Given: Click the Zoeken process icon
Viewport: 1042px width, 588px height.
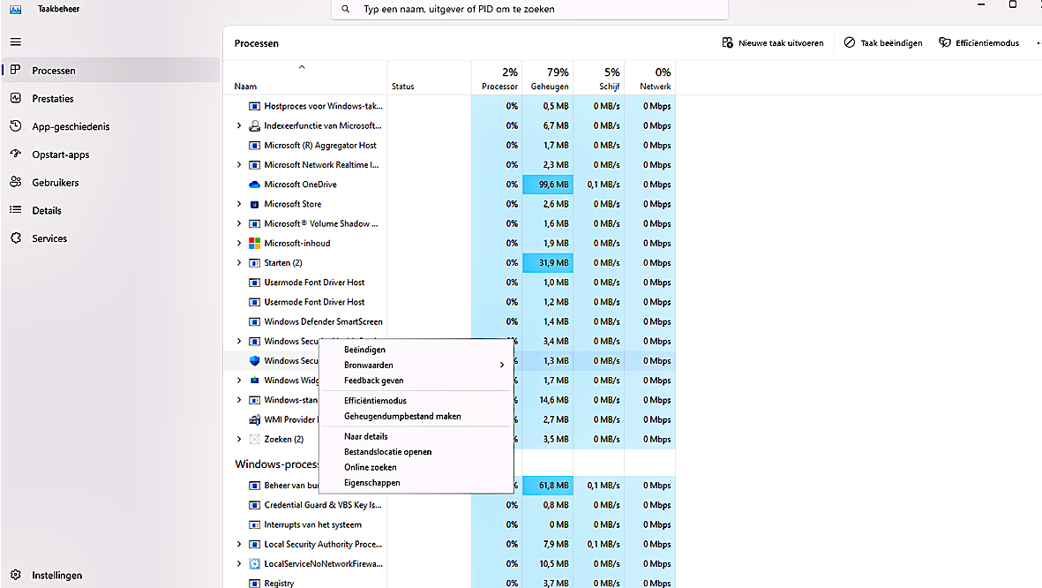Looking at the screenshot, I should click(x=254, y=439).
